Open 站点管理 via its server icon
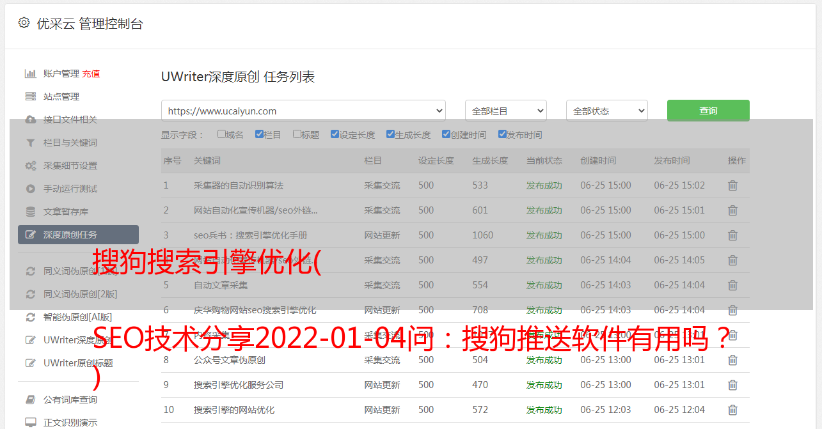The height and width of the screenshot is (429, 822). coord(30,97)
